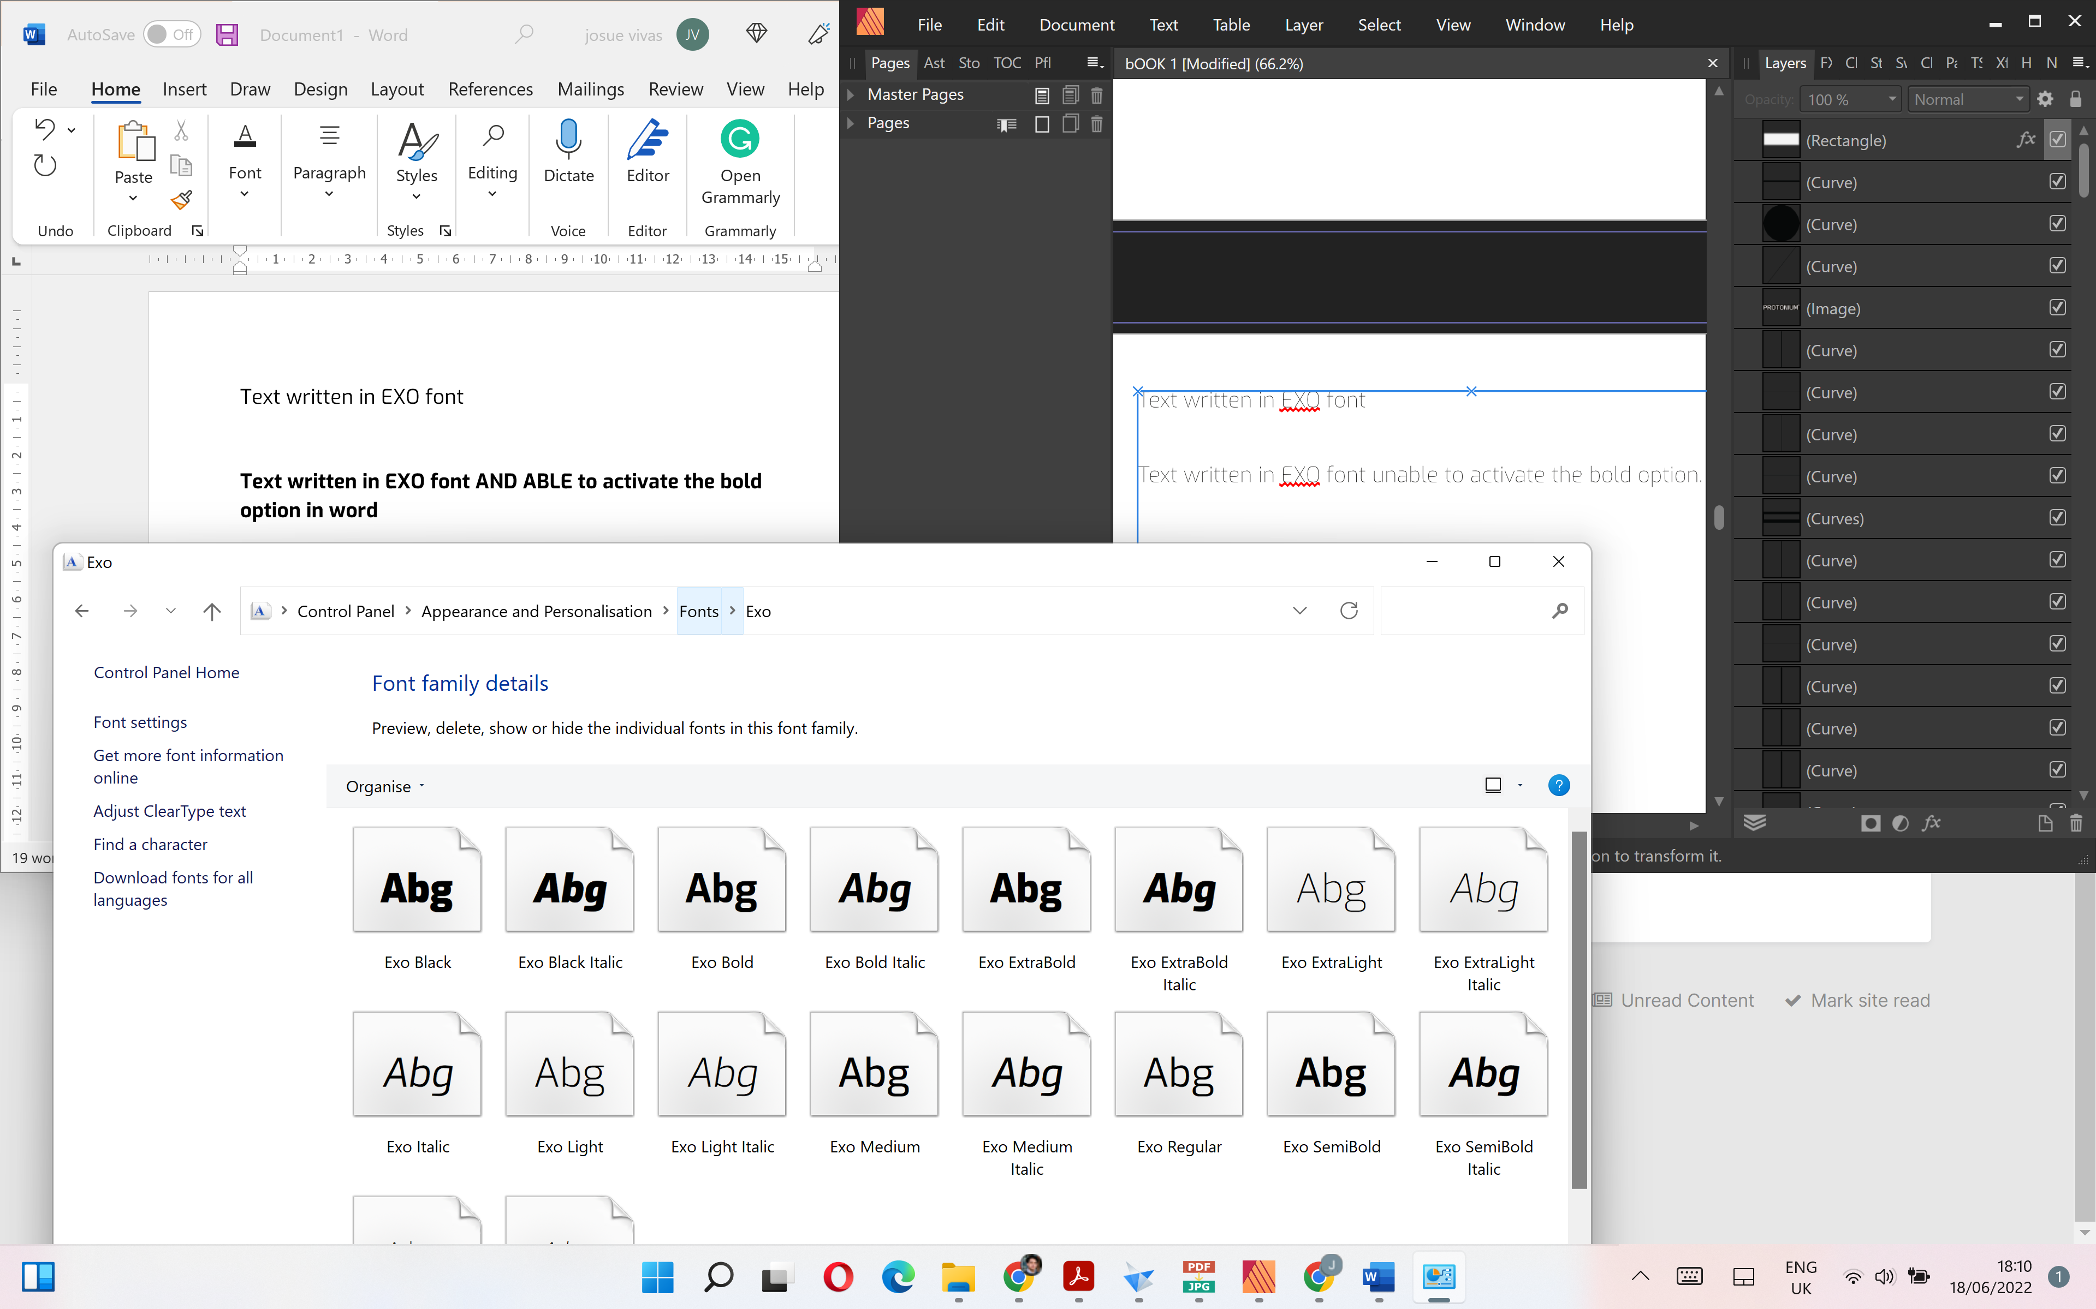Click the Save icon in Word title bar

pos(227,34)
